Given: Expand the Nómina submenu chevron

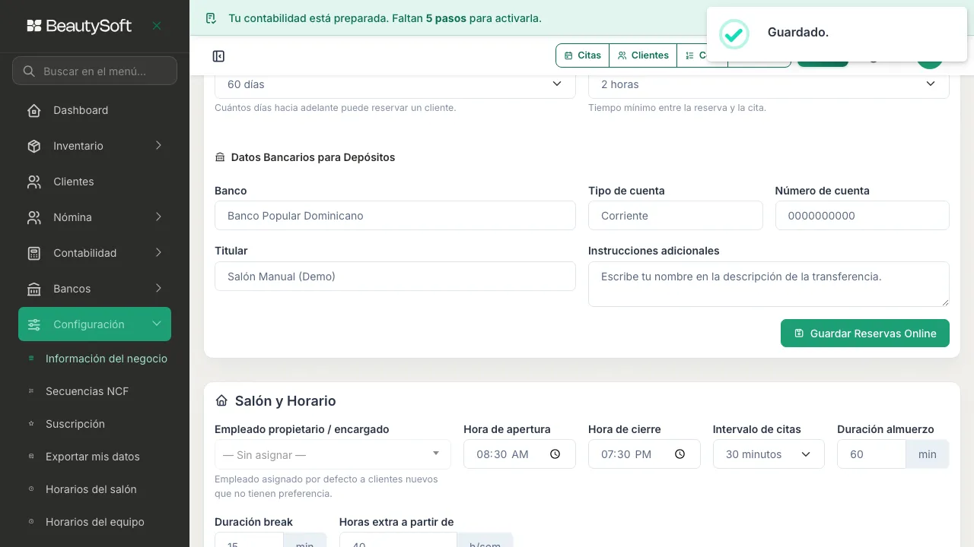Looking at the screenshot, I should coord(158,217).
